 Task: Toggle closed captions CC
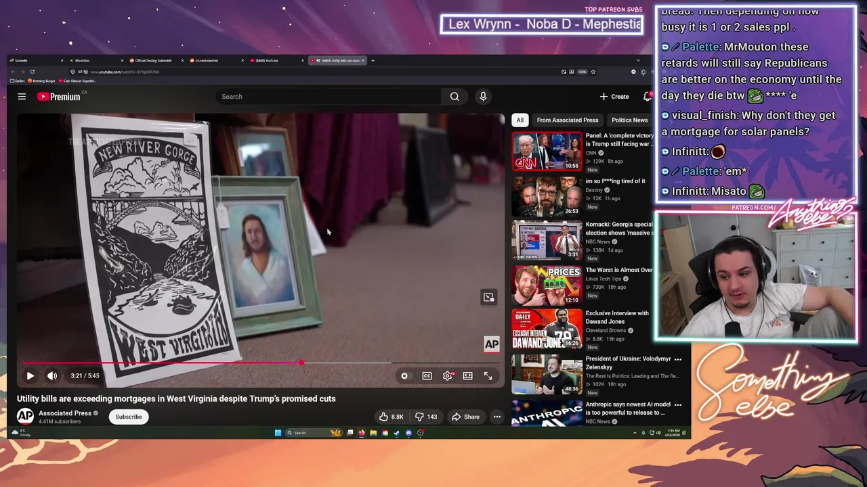click(427, 376)
